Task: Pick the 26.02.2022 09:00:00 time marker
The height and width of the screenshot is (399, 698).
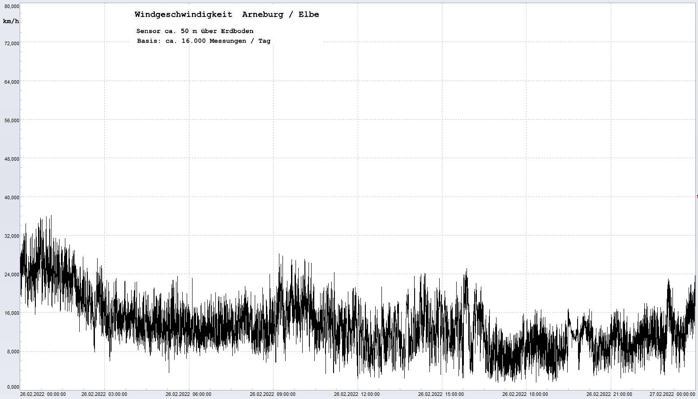Action: point(272,394)
